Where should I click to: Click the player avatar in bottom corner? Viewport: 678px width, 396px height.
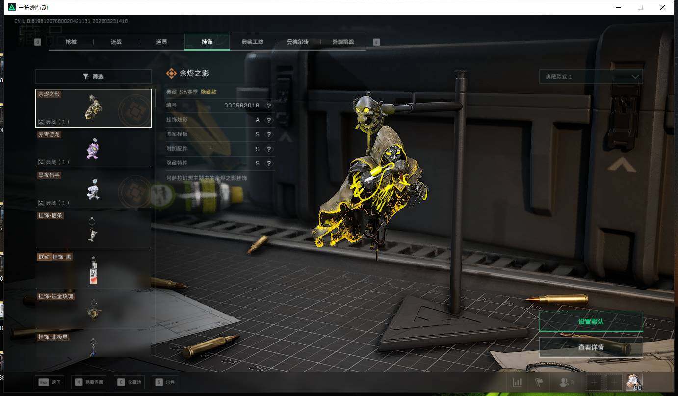pyautogui.click(x=634, y=382)
